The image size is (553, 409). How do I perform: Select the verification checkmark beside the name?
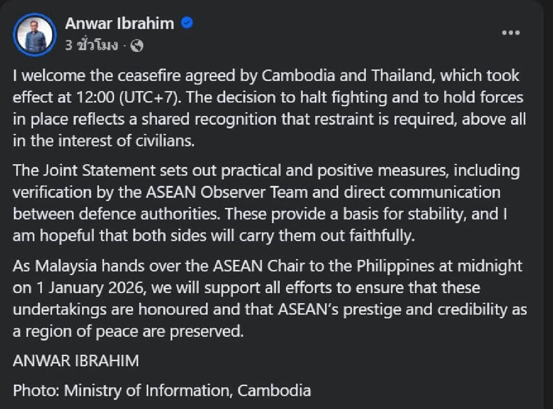pyautogui.click(x=186, y=23)
